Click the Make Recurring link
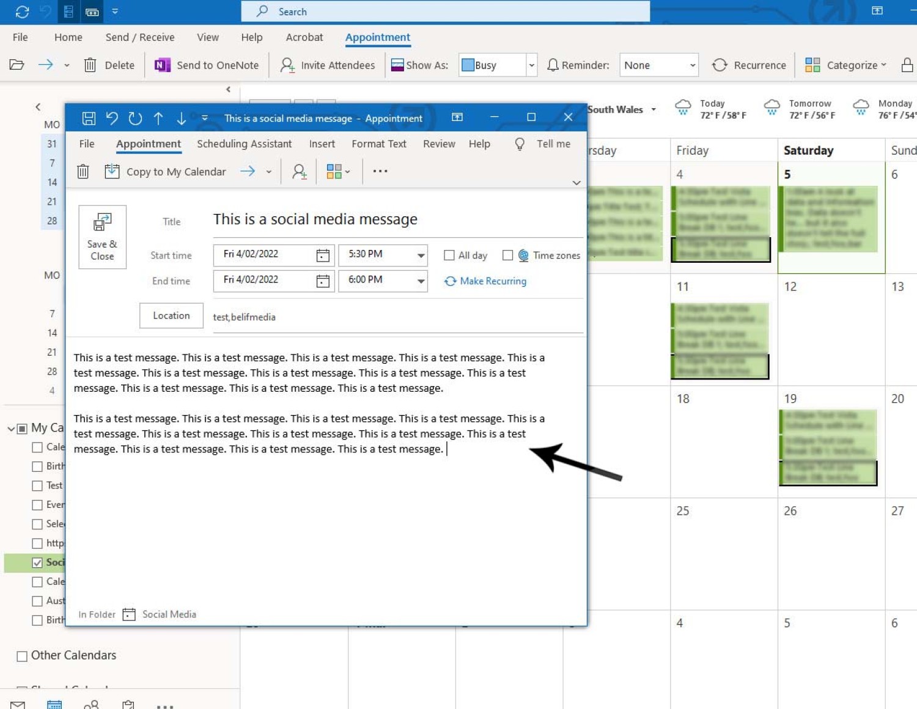 coord(492,281)
